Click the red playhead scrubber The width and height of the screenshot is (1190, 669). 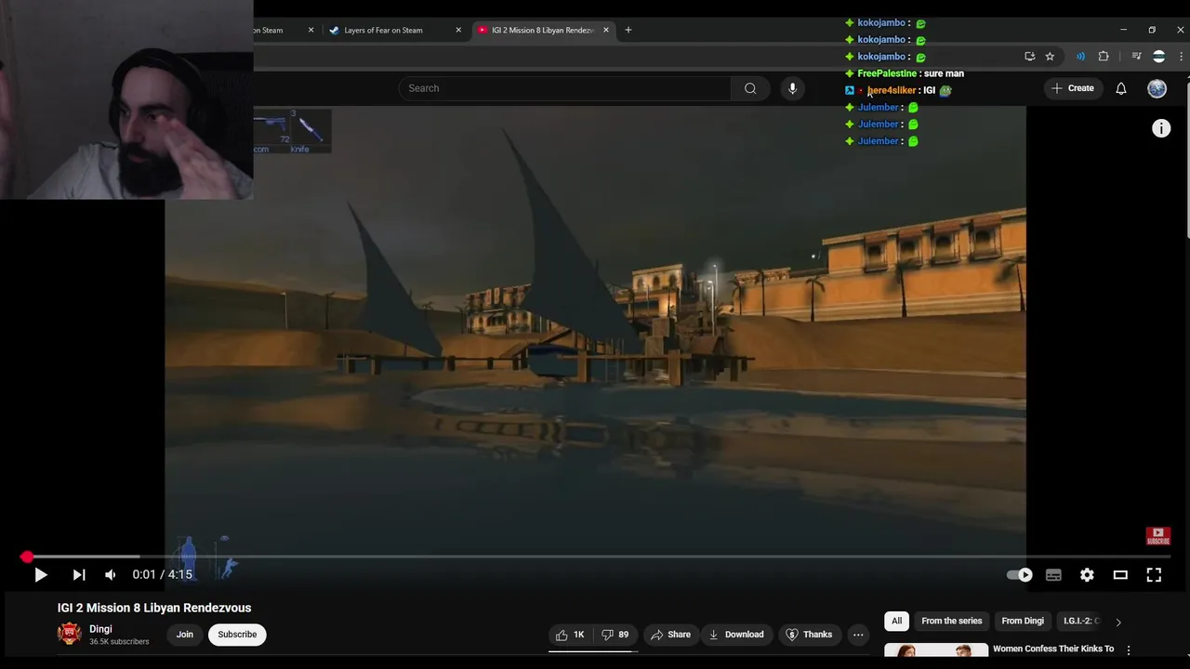pyautogui.click(x=27, y=557)
